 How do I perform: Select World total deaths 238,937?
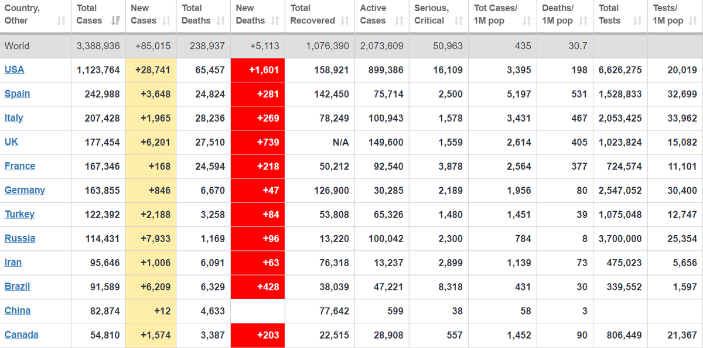[207, 46]
